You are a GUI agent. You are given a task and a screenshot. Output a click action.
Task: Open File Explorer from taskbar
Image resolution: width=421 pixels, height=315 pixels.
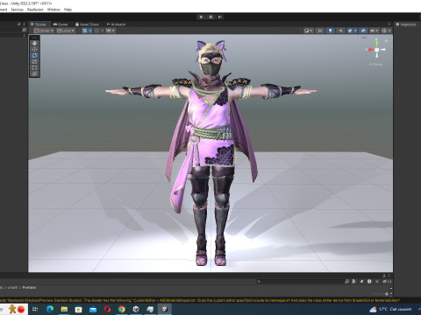(x=64, y=309)
